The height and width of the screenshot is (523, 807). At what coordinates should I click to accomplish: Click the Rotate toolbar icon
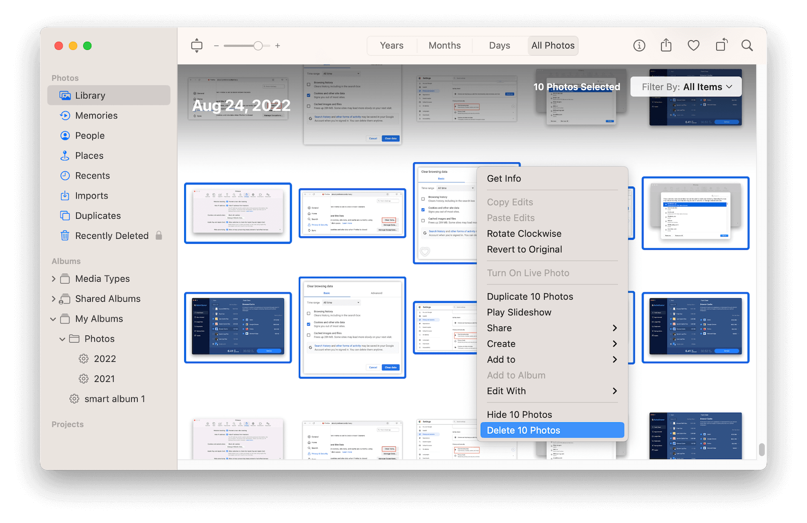(721, 45)
